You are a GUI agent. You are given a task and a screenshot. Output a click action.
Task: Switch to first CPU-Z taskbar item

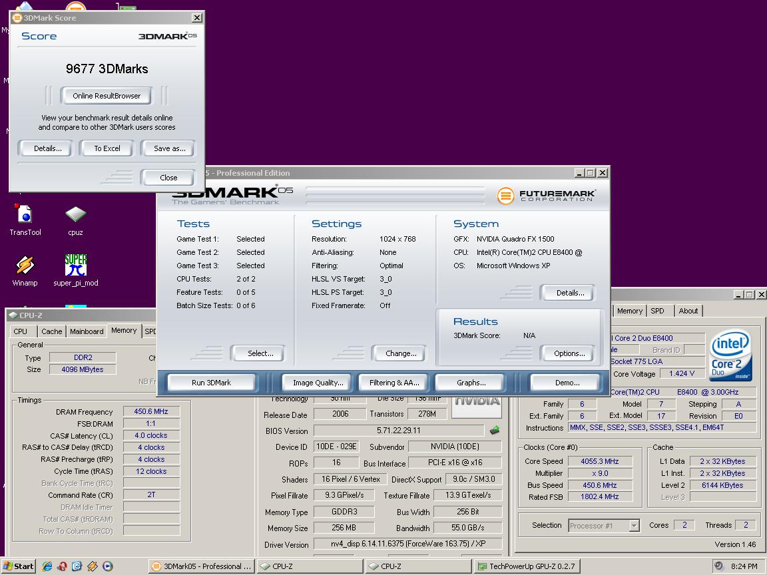click(310, 566)
